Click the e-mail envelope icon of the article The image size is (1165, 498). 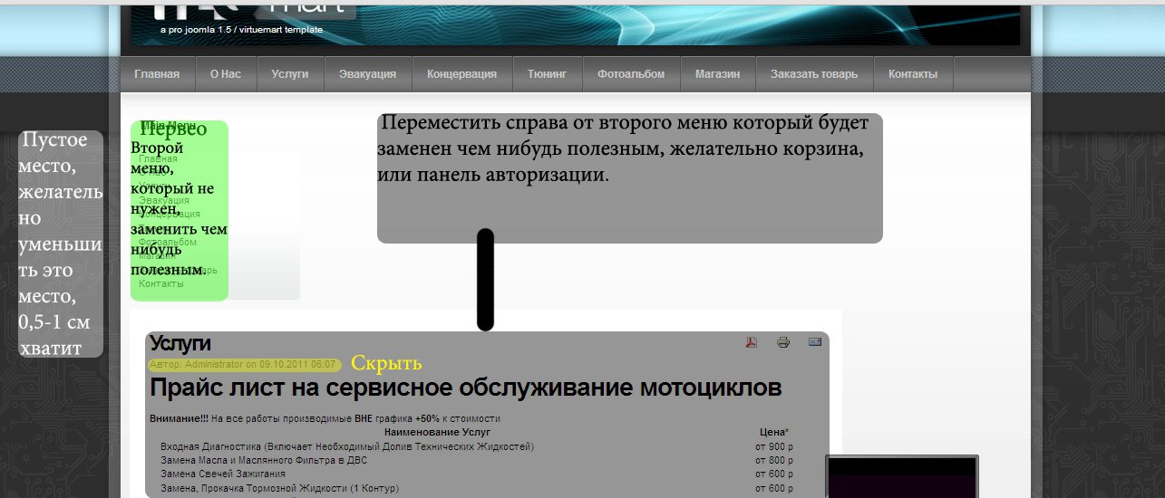point(815,342)
